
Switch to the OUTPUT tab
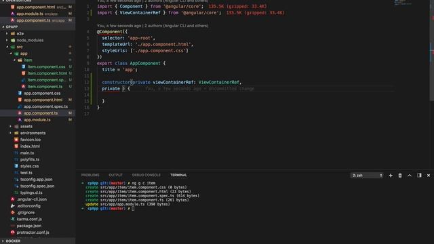[x=116, y=175]
